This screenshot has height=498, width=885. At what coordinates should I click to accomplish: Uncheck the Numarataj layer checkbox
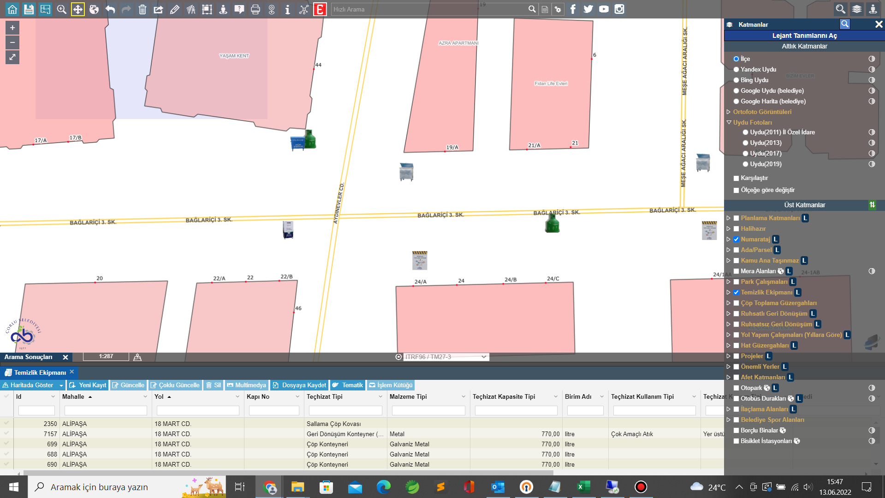[x=737, y=240]
